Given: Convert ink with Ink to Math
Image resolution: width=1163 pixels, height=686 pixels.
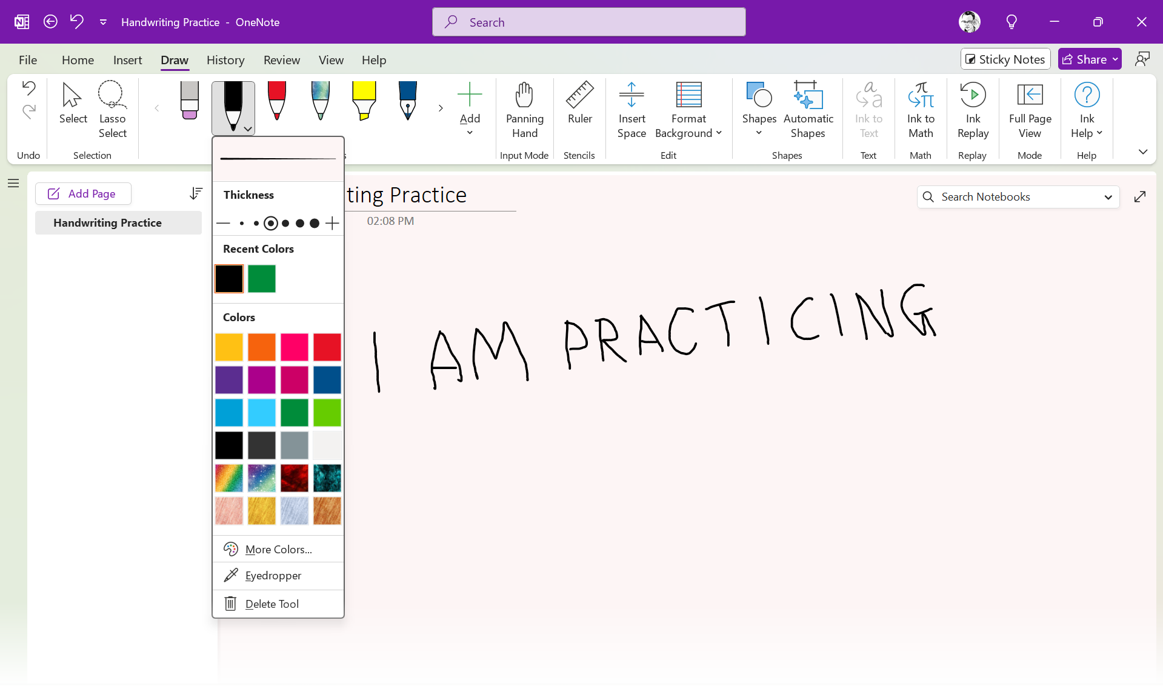Looking at the screenshot, I should (921, 110).
